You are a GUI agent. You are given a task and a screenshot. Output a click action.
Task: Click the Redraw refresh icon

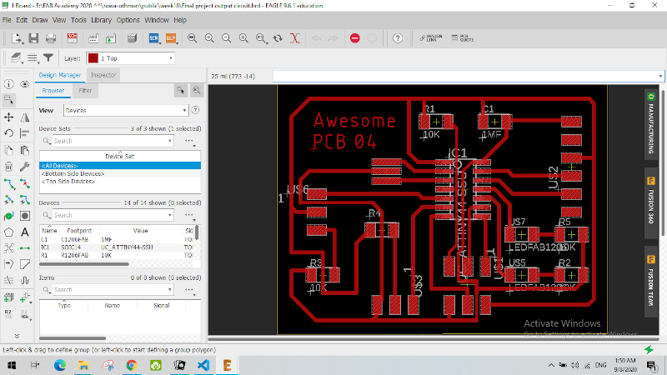(278, 38)
